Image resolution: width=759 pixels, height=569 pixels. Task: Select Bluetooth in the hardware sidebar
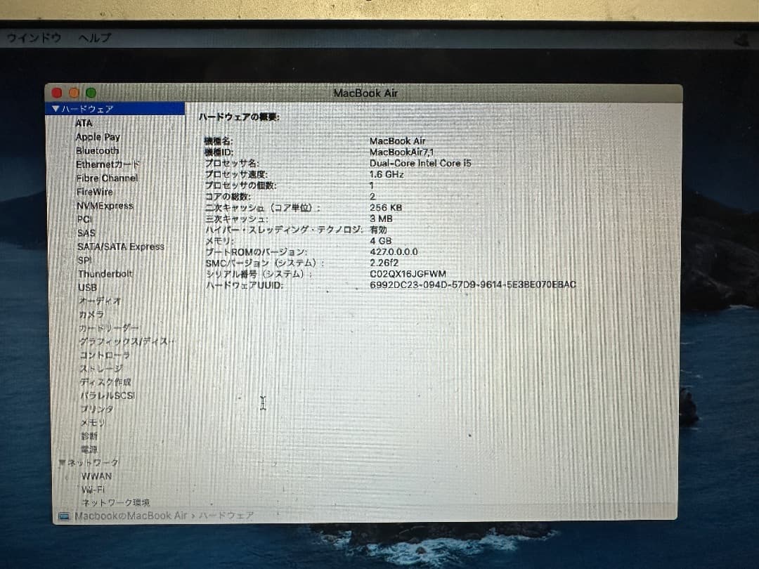click(x=97, y=150)
